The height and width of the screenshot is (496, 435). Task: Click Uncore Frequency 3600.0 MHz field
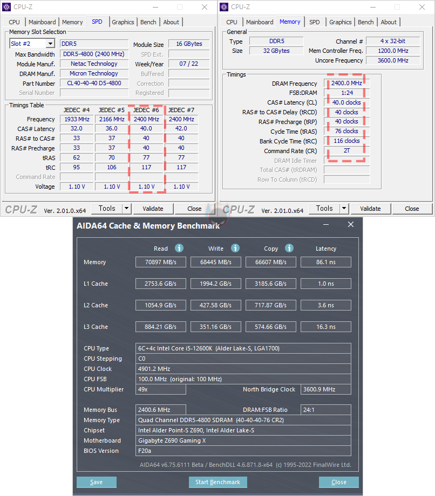[x=393, y=60]
